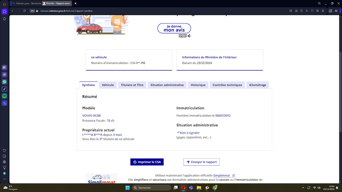This screenshot has width=342, height=192.
Task: Open Microsoft Teams from the taskbar
Action: (x=191, y=188)
